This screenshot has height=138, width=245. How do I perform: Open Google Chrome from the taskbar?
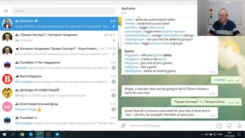point(22,135)
